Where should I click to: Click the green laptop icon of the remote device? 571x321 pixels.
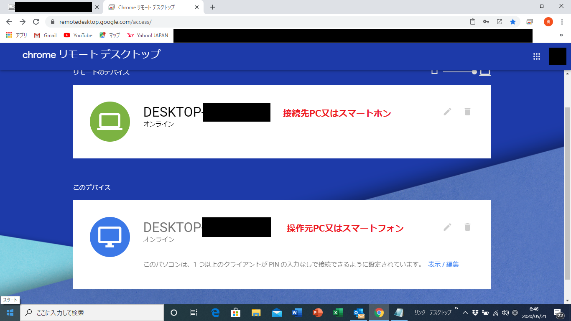tap(110, 122)
